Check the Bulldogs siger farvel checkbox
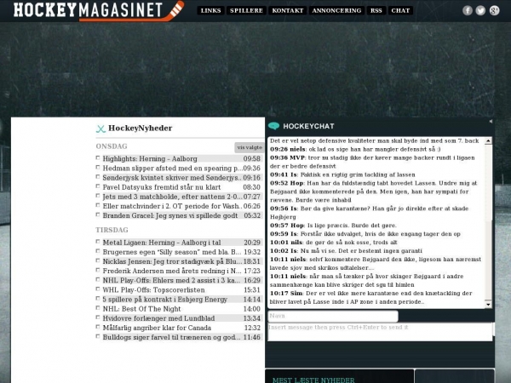 [x=98, y=336]
